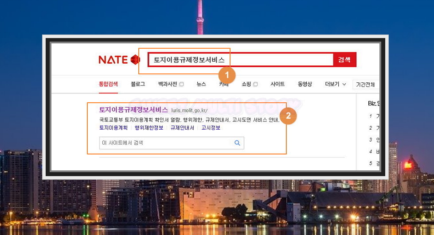Viewport: 434px width, 235px height.
Task: Click the NATE logo
Action: (119, 59)
